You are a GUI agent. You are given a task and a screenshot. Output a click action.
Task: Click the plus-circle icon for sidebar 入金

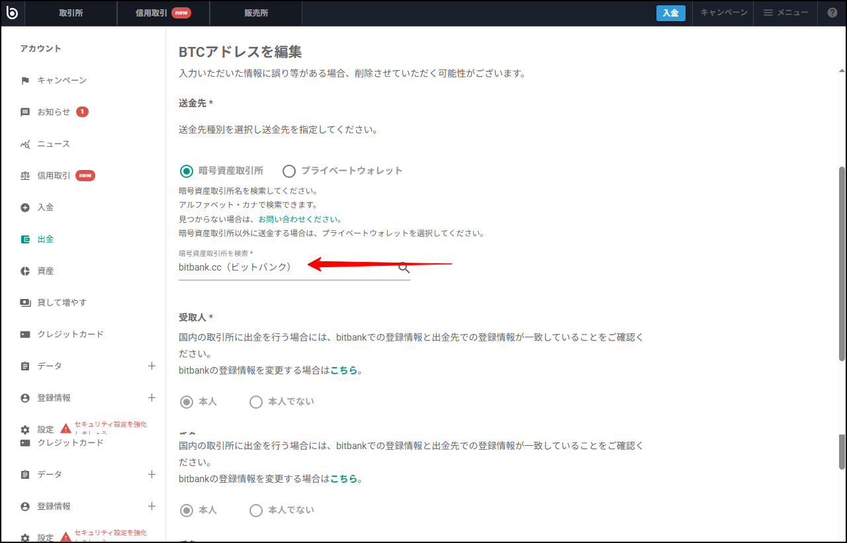25,208
